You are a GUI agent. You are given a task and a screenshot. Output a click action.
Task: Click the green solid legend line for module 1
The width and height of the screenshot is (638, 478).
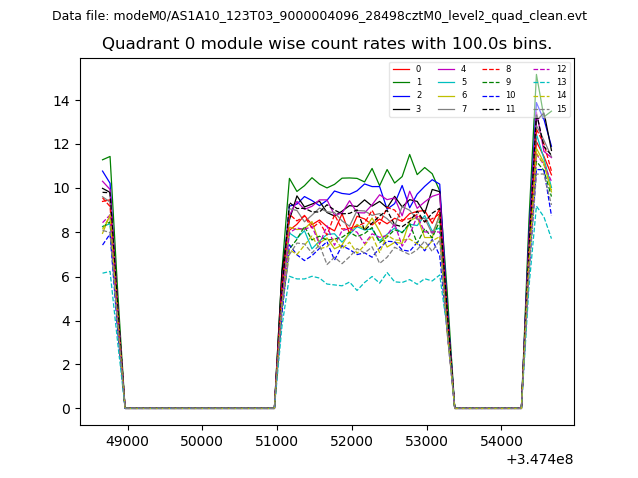401,82
